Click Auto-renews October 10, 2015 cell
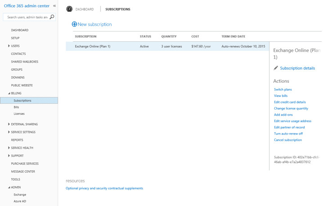Image resolution: width=323 pixels, height=206 pixels. pos(243,46)
